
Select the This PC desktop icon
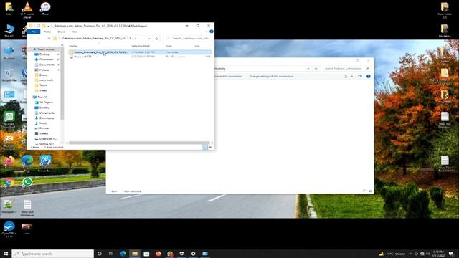click(x=9, y=31)
